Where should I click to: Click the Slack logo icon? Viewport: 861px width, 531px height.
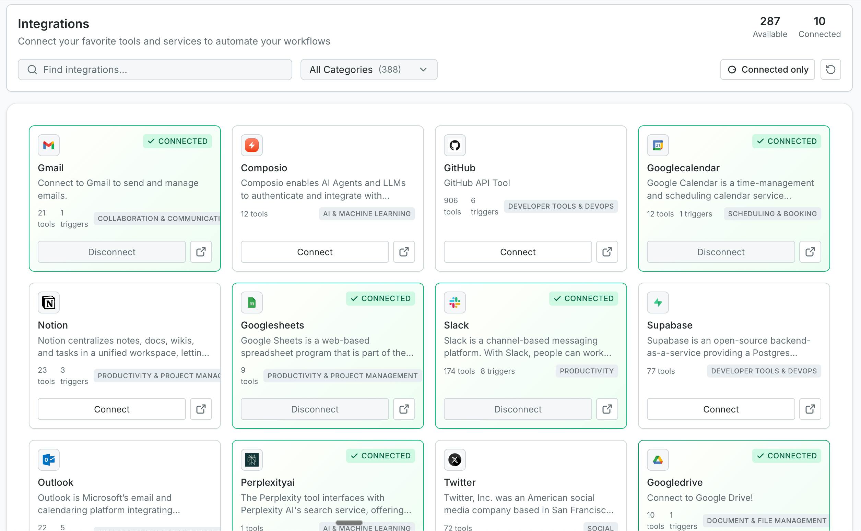point(455,302)
